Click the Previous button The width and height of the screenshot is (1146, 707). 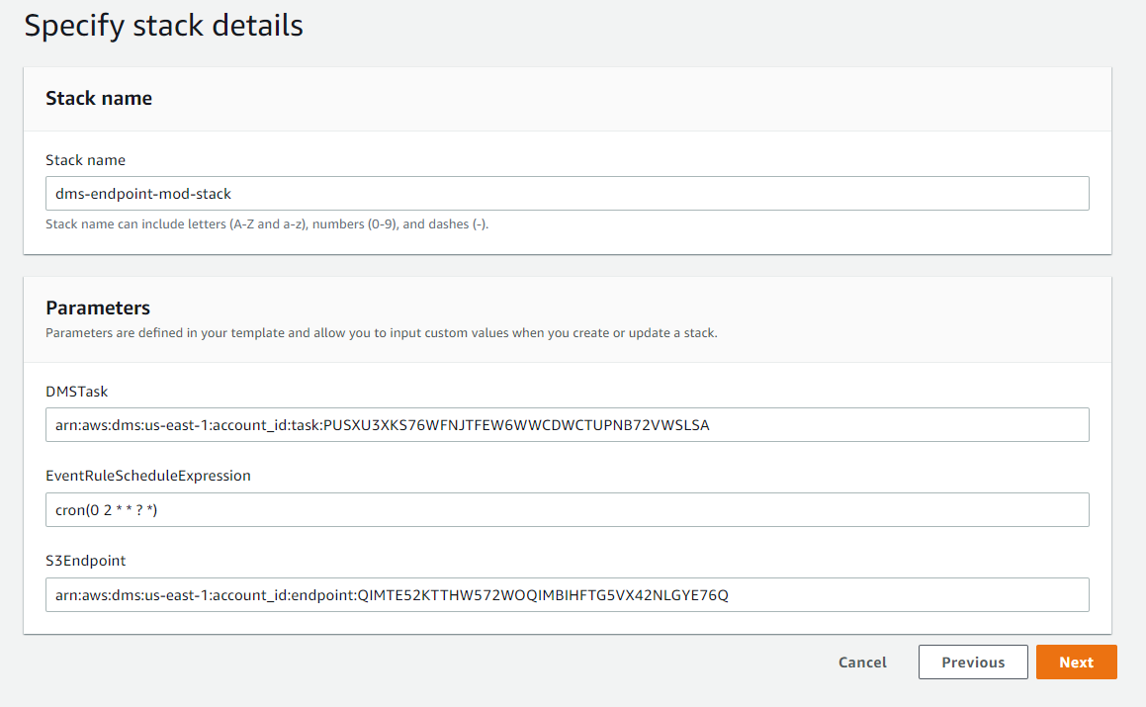click(973, 662)
